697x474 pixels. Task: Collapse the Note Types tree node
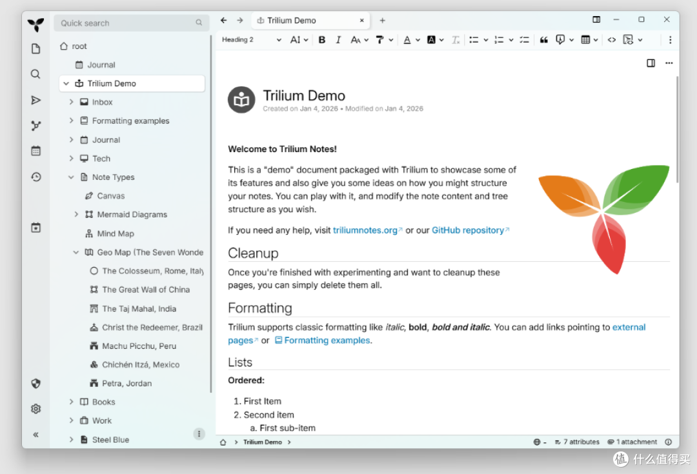tap(71, 177)
